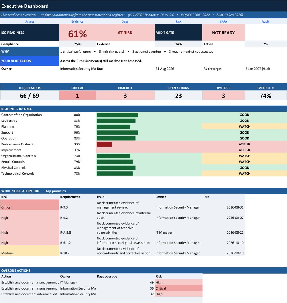The width and height of the screenshot is (287, 303).
Task: Click the Performance Evaluation red progress bar
Action: coord(104,144)
